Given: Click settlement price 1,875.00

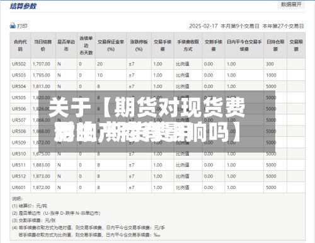Looking at the screenshot, I should click(x=42, y=154).
